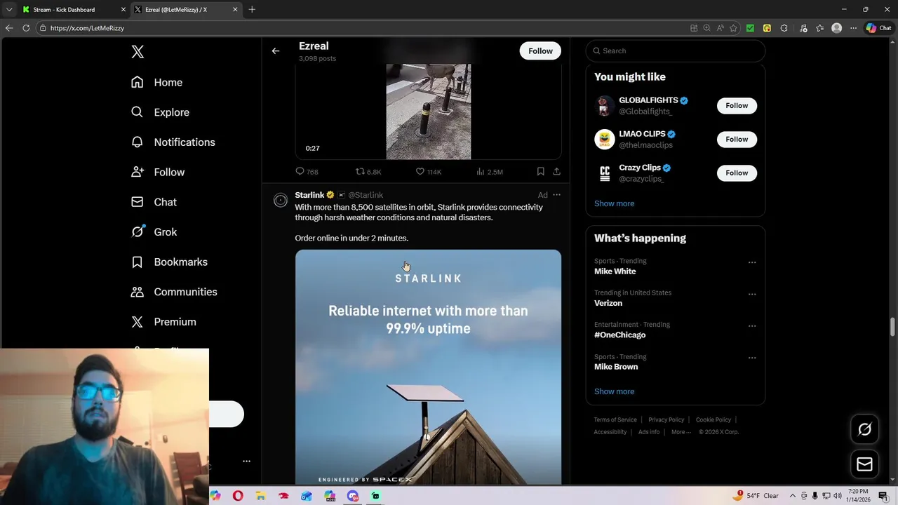
Task: Click the X logo in the sidebar
Action: [138, 52]
